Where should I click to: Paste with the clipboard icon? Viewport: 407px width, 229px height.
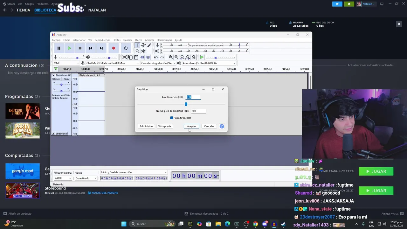[136, 57]
